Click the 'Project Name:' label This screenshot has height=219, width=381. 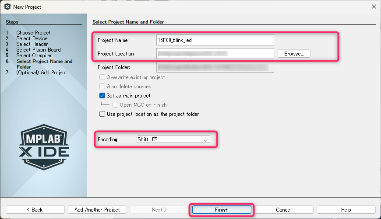[x=113, y=40]
